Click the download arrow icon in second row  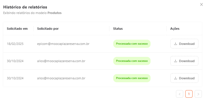175,61
